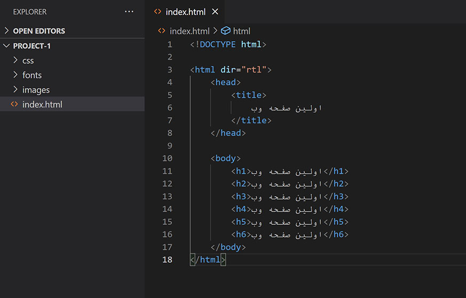Click the file icon beside breadcrumb index.html

(162, 31)
